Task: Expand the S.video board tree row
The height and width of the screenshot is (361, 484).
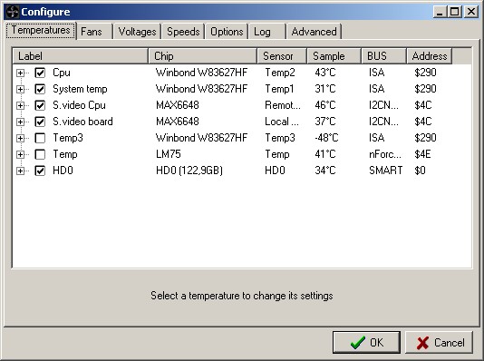Action: click(x=20, y=122)
